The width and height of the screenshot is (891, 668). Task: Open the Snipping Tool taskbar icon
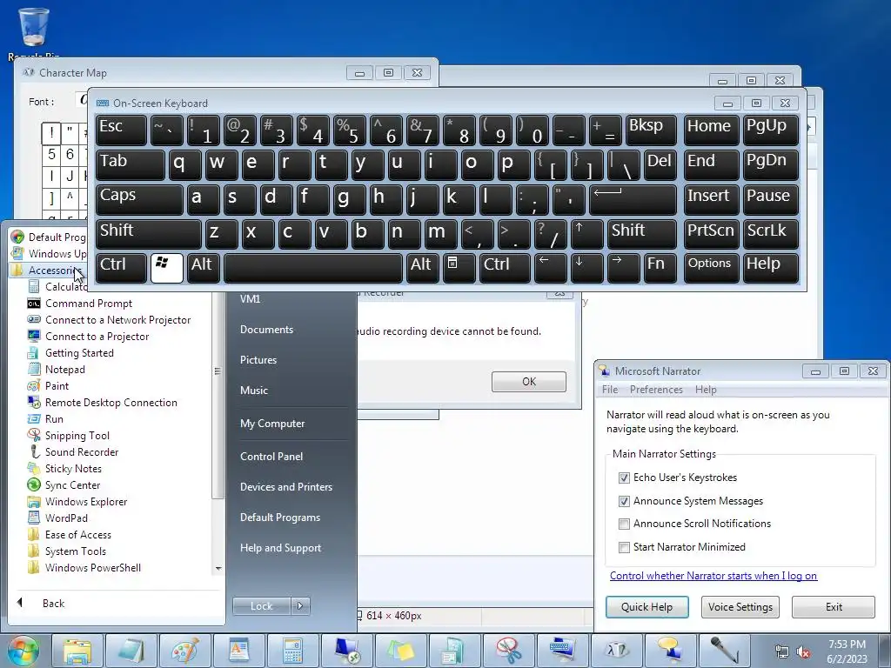click(508, 651)
